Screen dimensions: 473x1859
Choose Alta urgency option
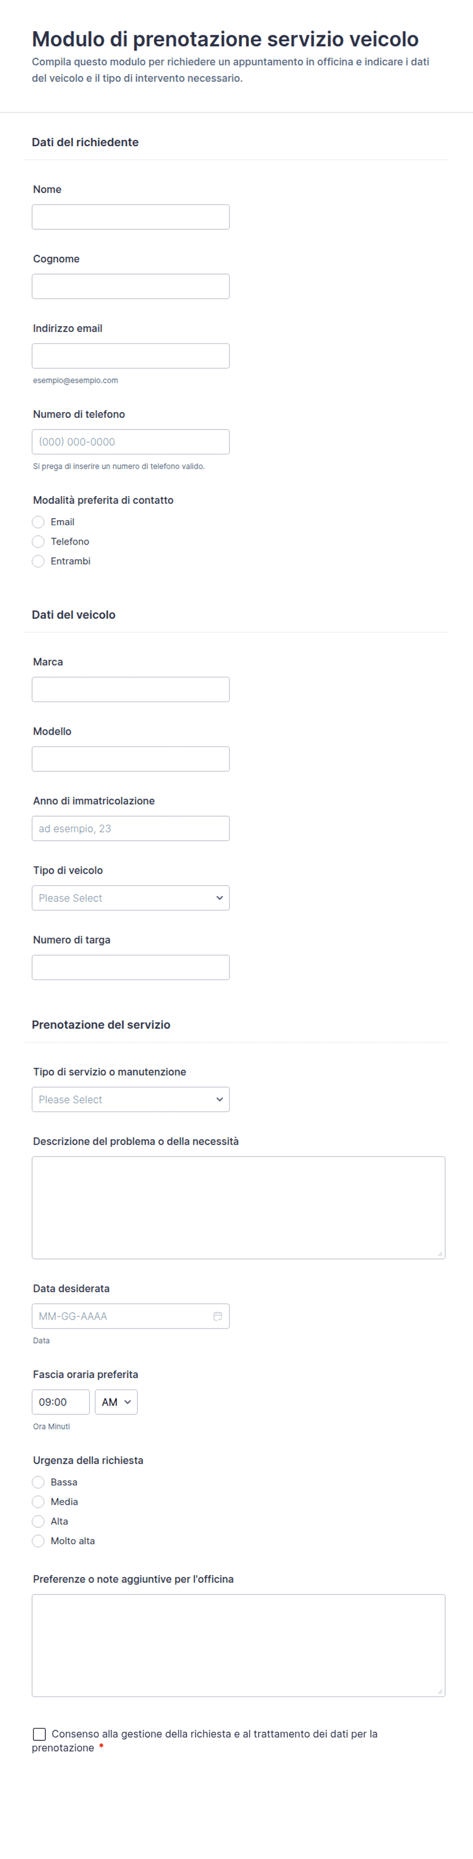click(39, 1521)
